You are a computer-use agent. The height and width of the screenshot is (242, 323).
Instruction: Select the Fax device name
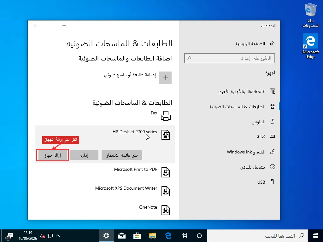(154, 113)
